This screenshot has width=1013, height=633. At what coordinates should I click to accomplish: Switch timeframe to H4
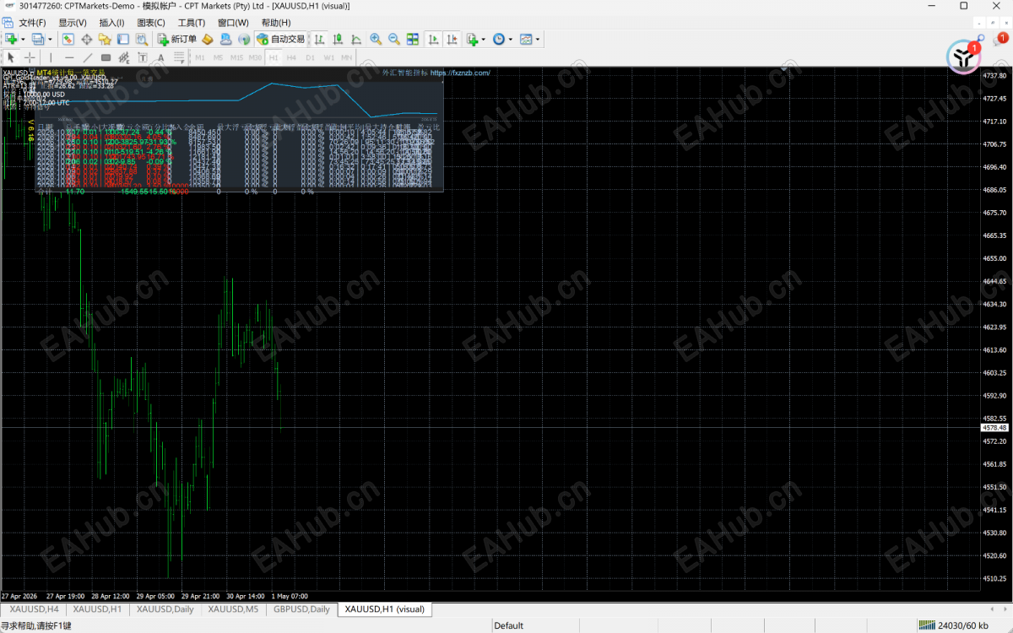tap(291, 57)
